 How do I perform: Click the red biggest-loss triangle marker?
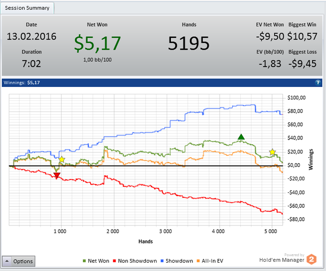coord(57,175)
